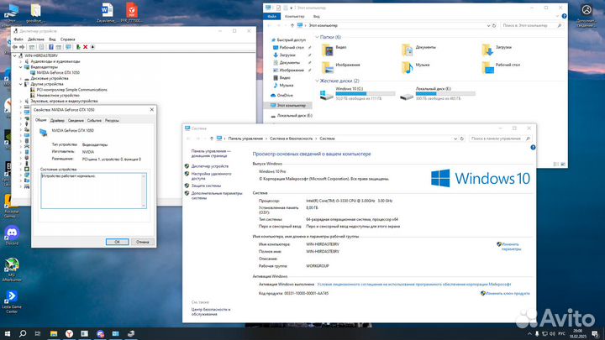Click Forward arrow in Device Manager toolbar
Image resolution: width=605 pixels, height=340 pixels.
point(22,47)
